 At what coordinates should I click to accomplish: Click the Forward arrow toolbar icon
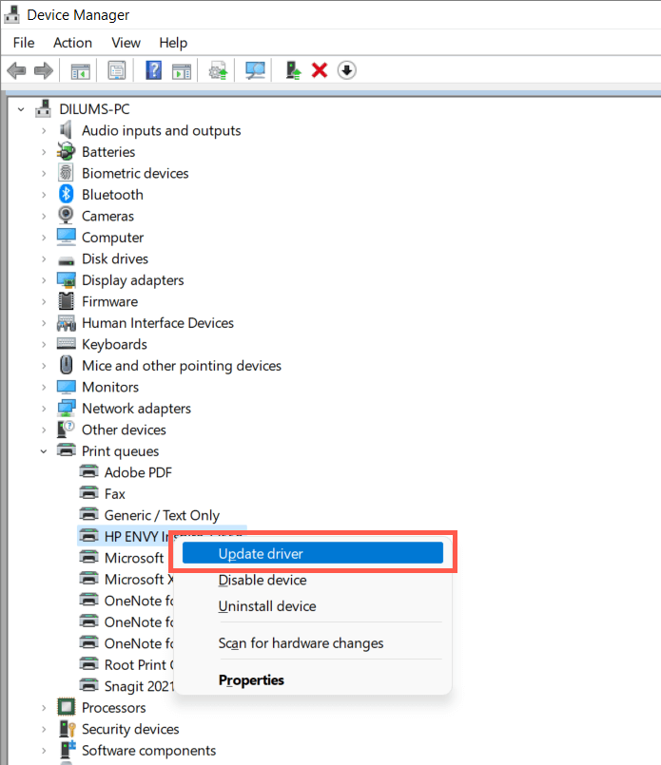pyautogui.click(x=44, y=70)
